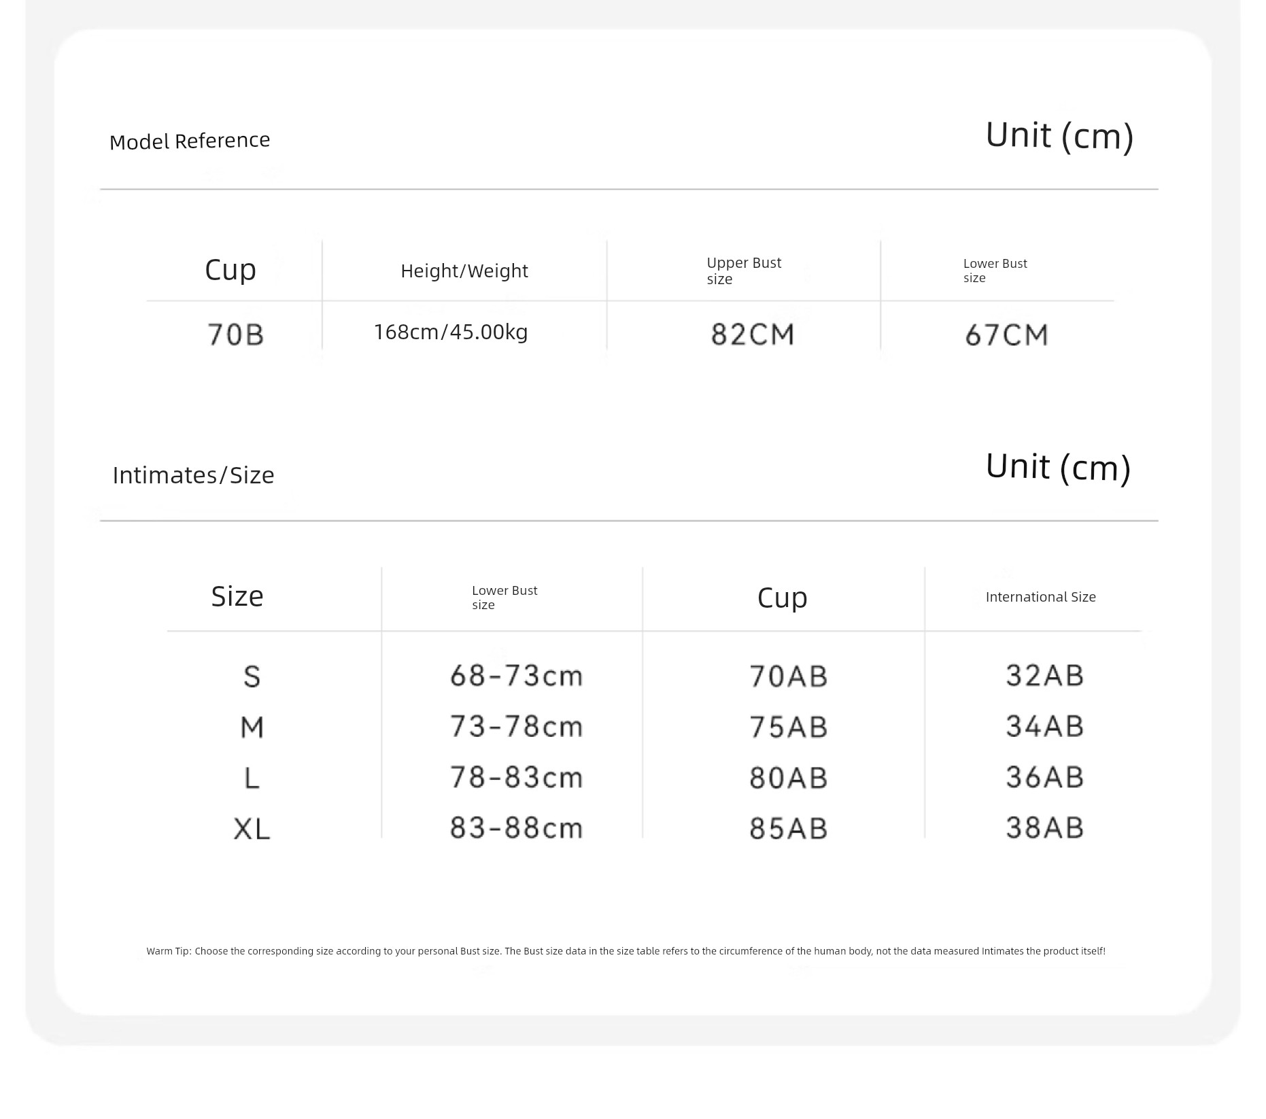Click the 78-83cm lower bust range
This screenshot has height=1119, width=1266.
pyautogui.click(x=516, y=777)
